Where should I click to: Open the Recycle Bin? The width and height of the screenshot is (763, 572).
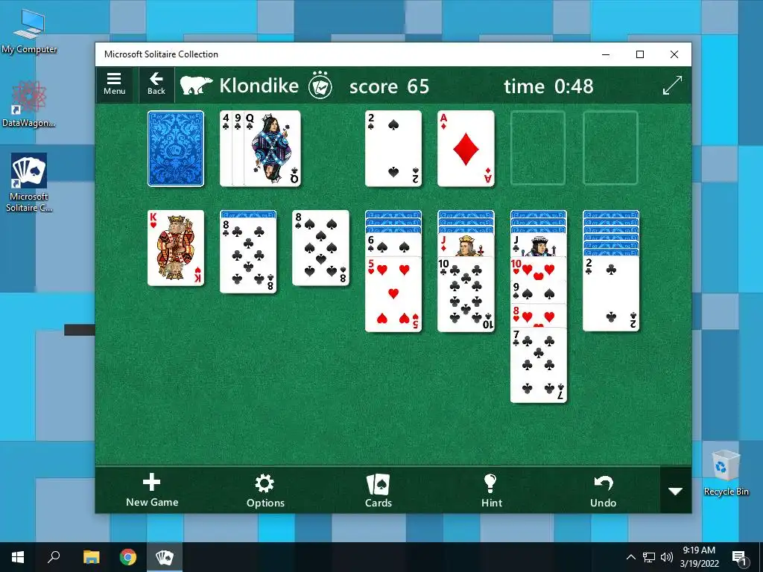(x=726, y=472)
